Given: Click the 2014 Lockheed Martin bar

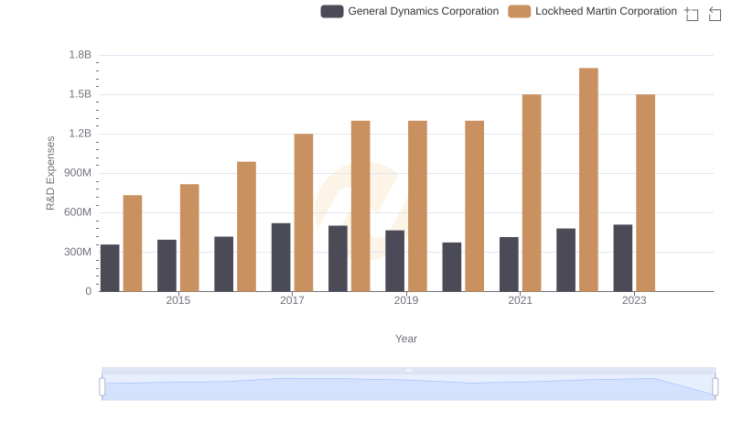Looking at the screenshot, I should tap(133, 243).
